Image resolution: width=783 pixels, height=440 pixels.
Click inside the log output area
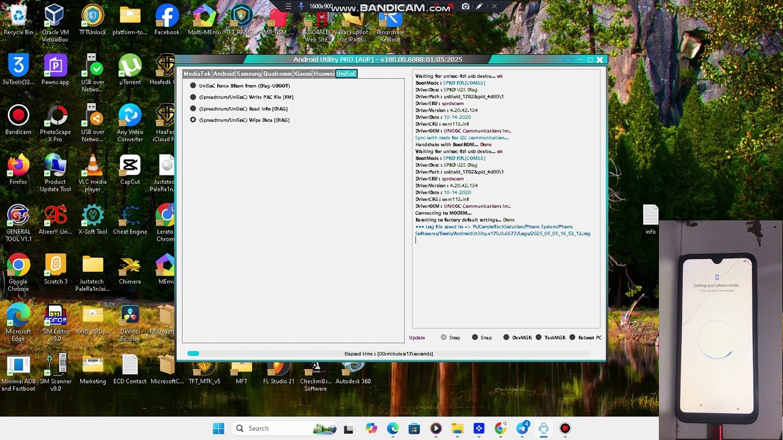506,199
